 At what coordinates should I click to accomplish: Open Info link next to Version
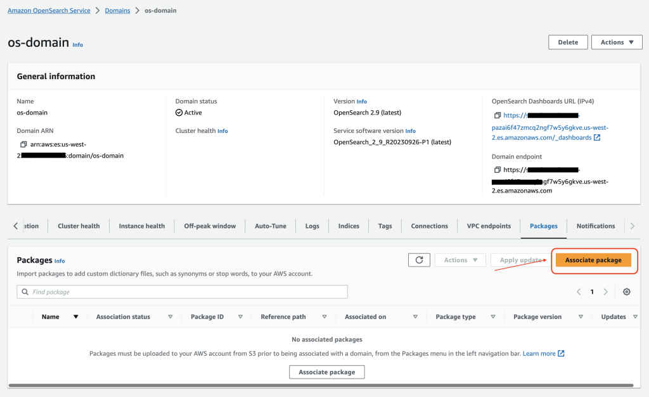point(361,102)
